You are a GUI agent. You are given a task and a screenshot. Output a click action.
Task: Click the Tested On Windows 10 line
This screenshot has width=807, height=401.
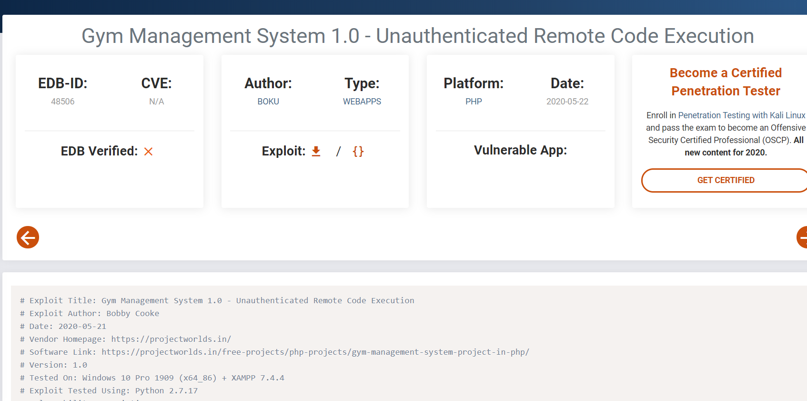tap(152, 378)
